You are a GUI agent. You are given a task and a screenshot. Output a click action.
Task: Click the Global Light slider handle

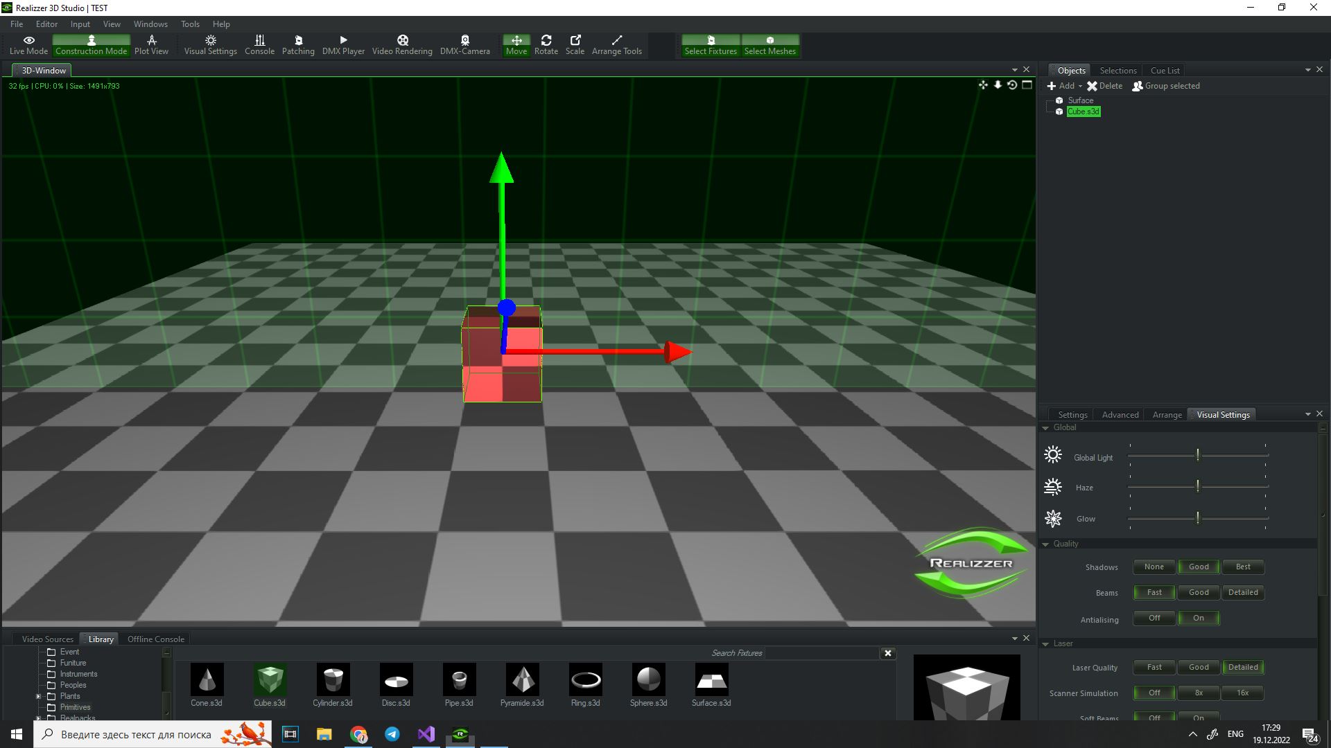tap(1197, 455)
